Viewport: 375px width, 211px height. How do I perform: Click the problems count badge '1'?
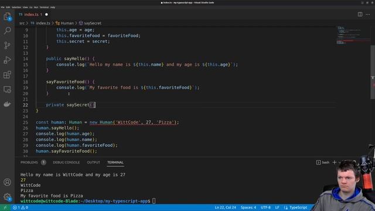coord(43,162)
